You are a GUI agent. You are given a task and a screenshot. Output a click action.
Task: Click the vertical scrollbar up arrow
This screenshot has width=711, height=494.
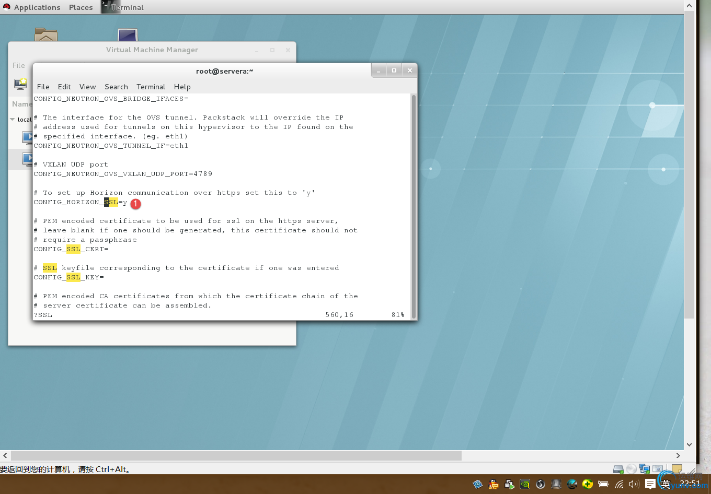pyautogui.click(x=689, y=5)
